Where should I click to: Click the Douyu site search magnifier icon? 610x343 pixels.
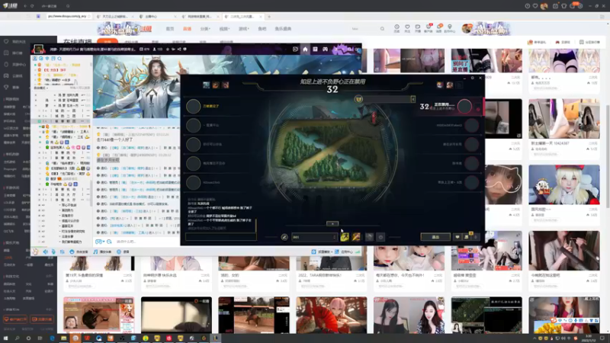382,29
